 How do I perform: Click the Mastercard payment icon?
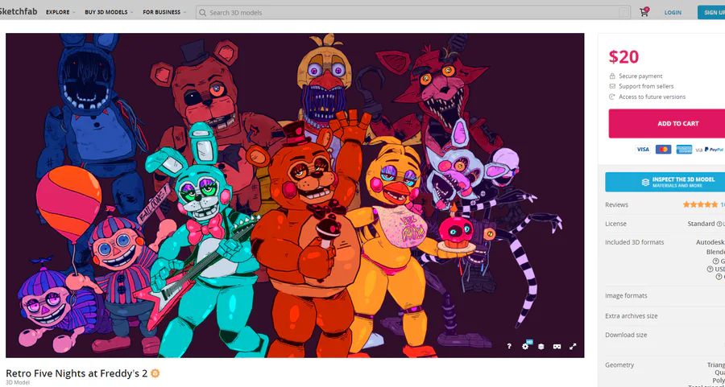(663, 149)
